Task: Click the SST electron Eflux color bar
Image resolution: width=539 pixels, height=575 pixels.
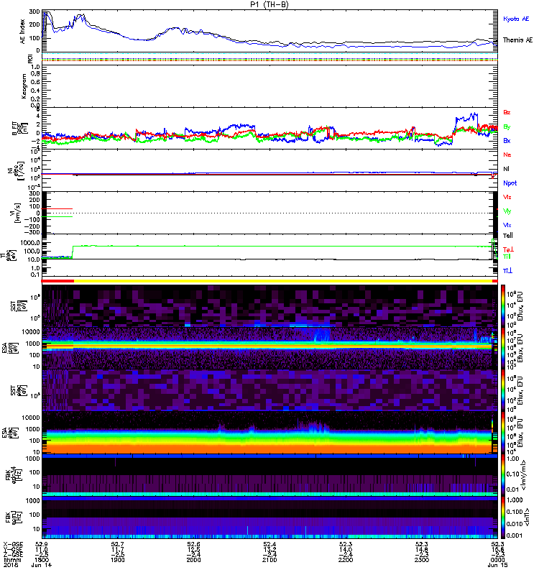Action: pyautogui.click(x=503, y=390)
